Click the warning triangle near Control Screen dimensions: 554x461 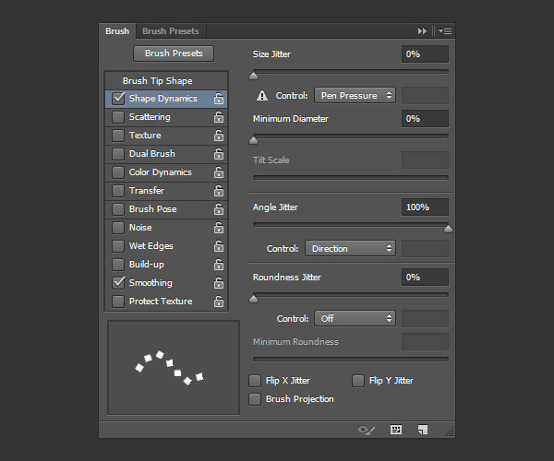pyautogui.click(x=262, y=95)
